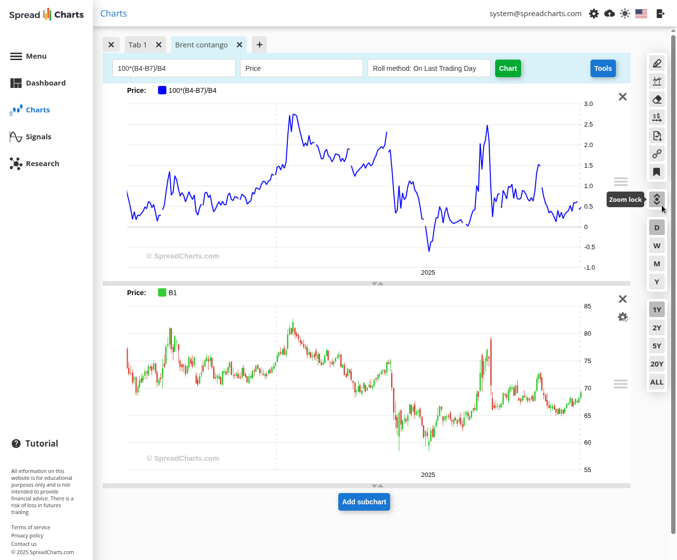Click the blue series color swatch
Image resolution: width=677 pixels, height=560 pixels.
(162, 90)
